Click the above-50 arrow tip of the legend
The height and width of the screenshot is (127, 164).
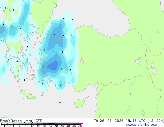click(82, 124)
